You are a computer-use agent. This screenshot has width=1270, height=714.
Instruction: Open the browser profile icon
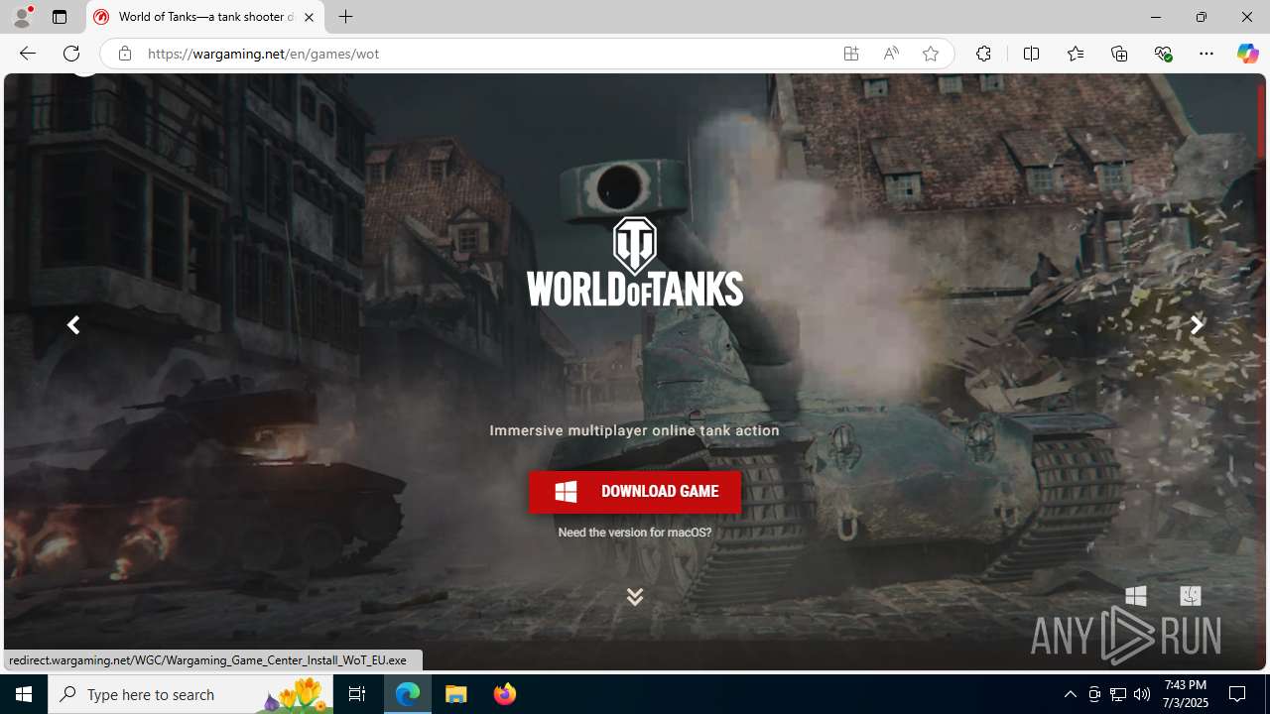coord(22,17)
